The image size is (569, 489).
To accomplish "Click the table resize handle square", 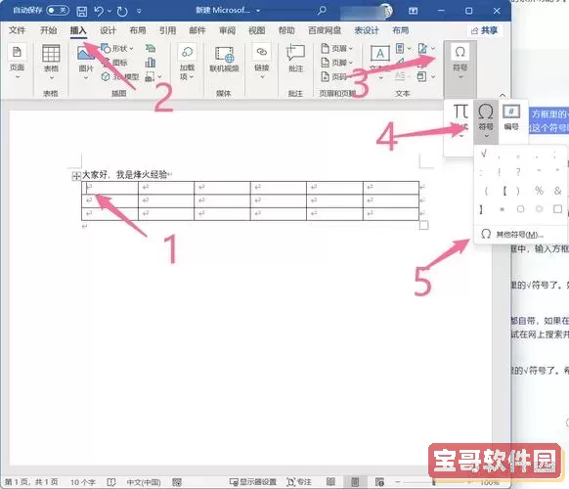I will coord(423,225).
